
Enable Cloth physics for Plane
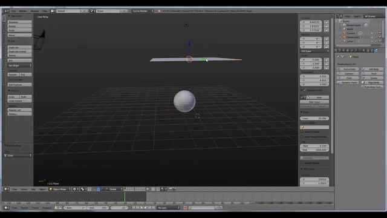348,78
